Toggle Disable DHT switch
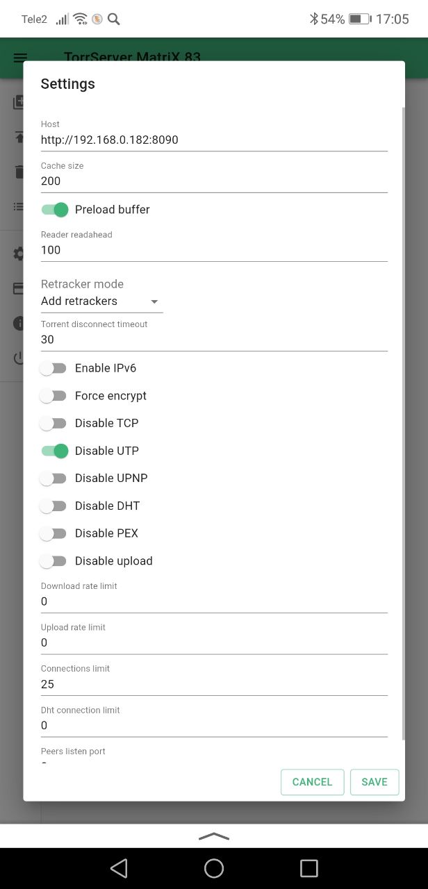Screen dimensions: 428x889 click(54, 506)
